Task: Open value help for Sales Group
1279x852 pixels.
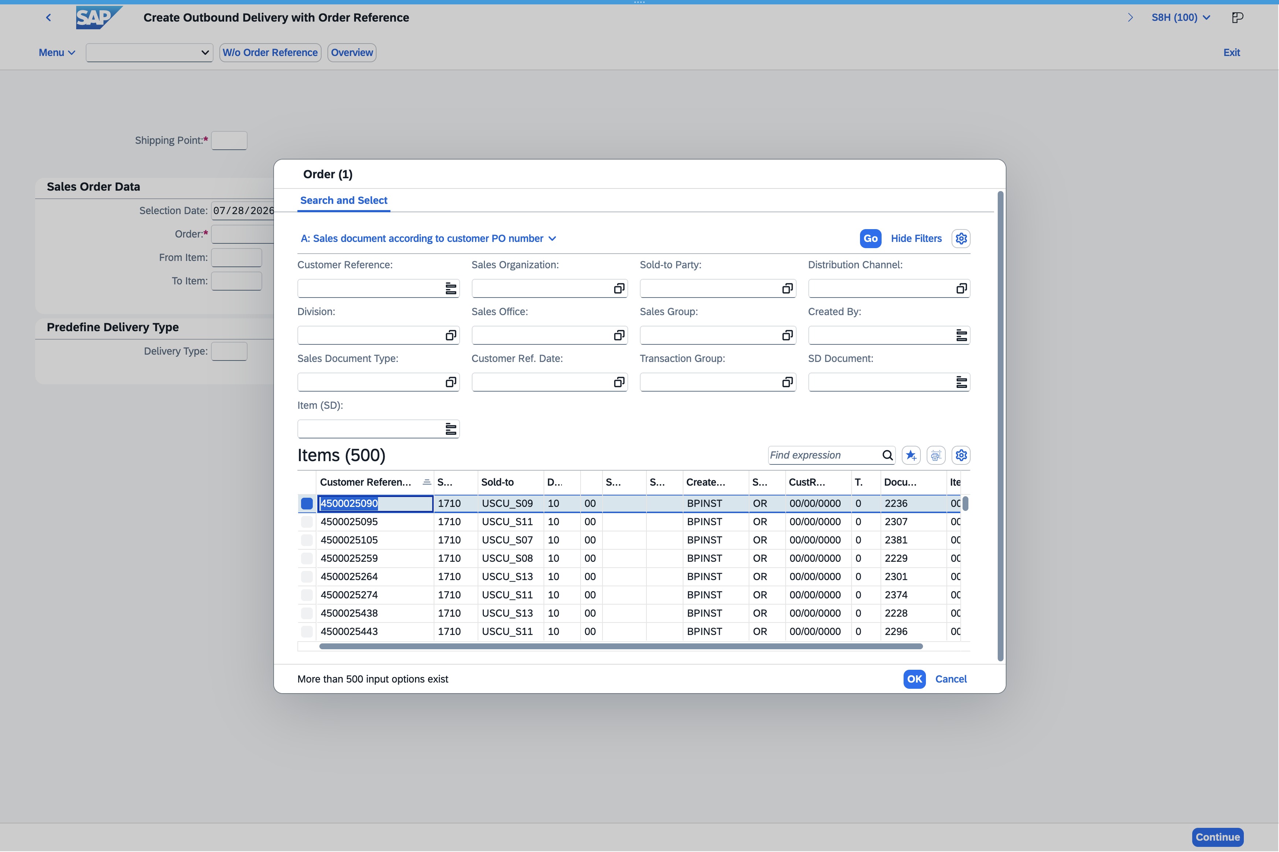Action: coord(787,335)
